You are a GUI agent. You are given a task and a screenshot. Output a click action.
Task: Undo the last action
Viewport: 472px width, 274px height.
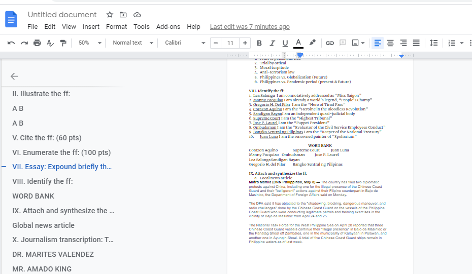(11, 43)
